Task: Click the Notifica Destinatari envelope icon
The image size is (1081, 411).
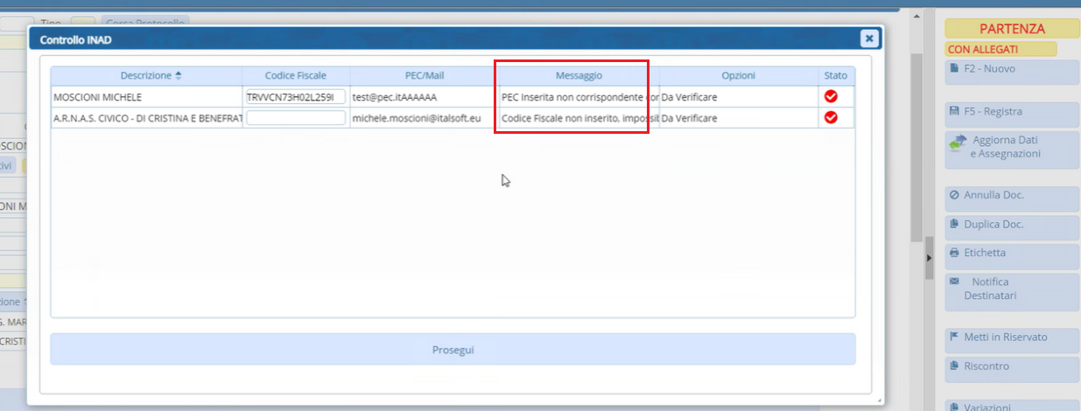Action: tap(955, 282)
